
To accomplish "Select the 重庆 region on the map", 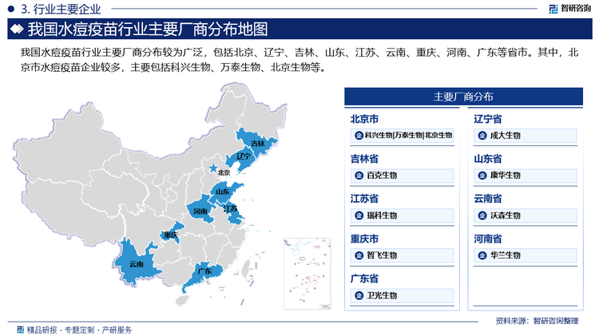I will [x=170, y=233].
